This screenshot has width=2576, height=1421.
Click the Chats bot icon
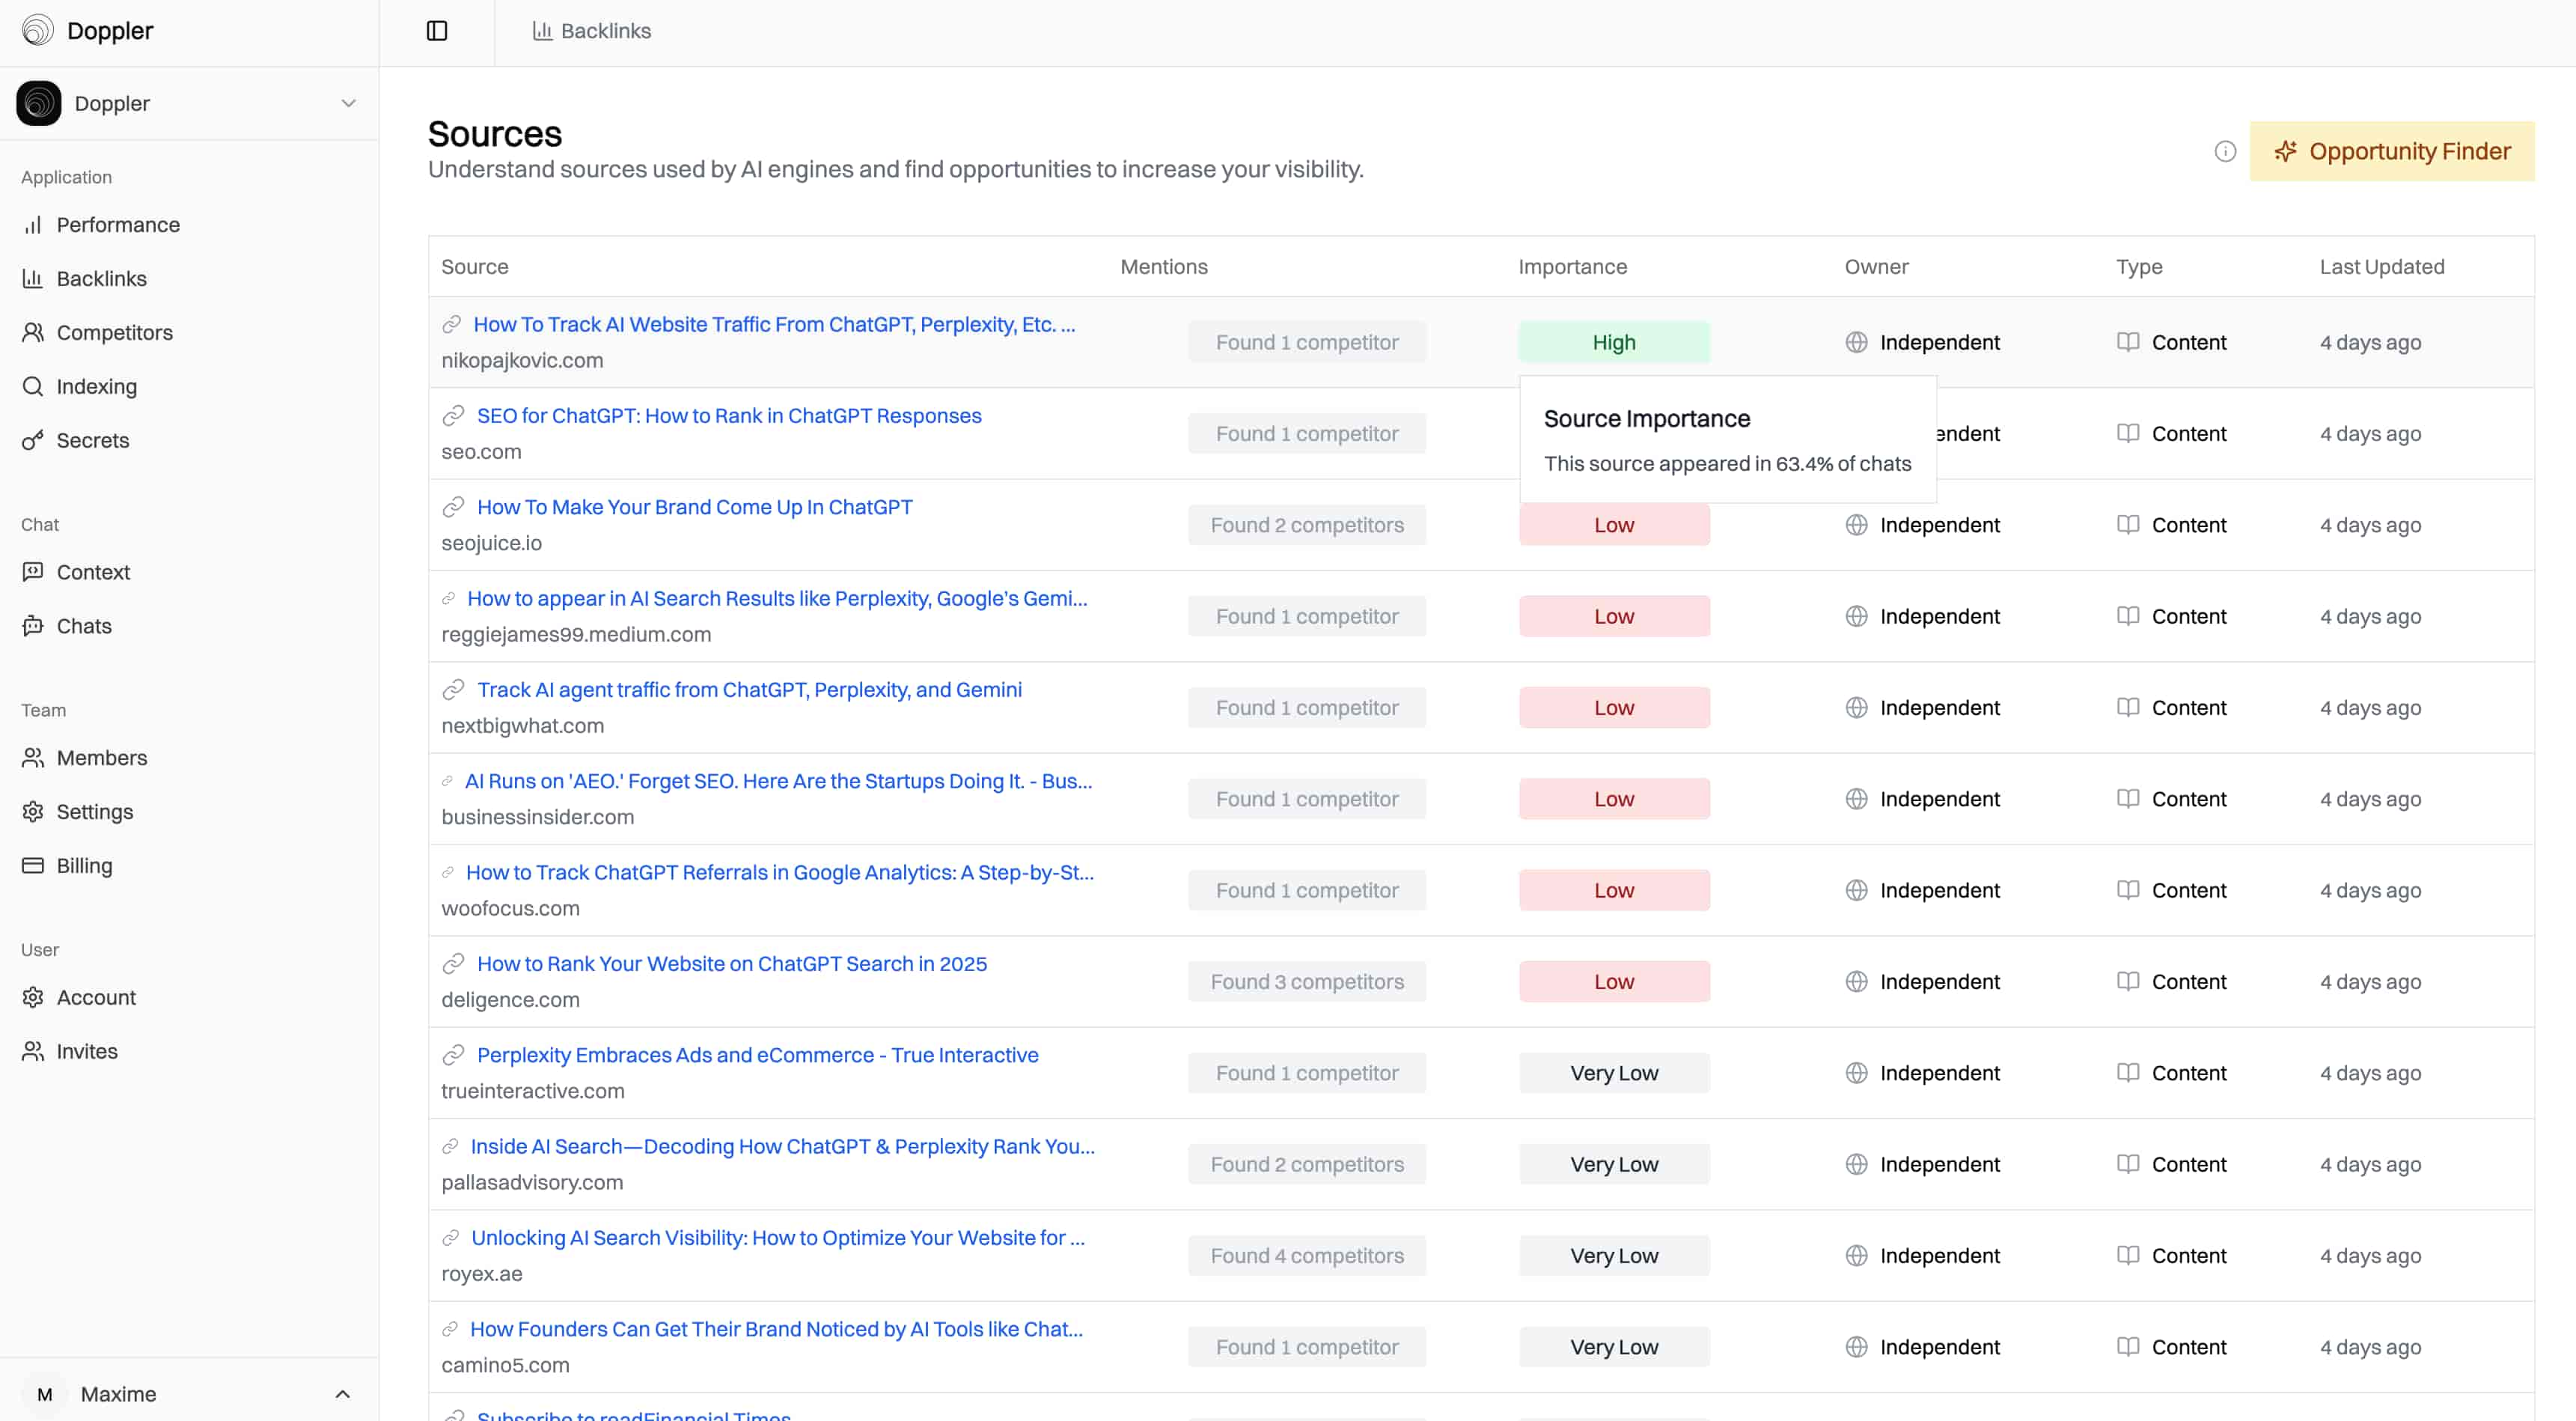click(33, 625)
